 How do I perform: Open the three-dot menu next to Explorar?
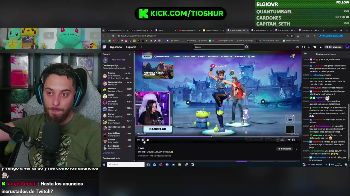click(x=141, y=47)
